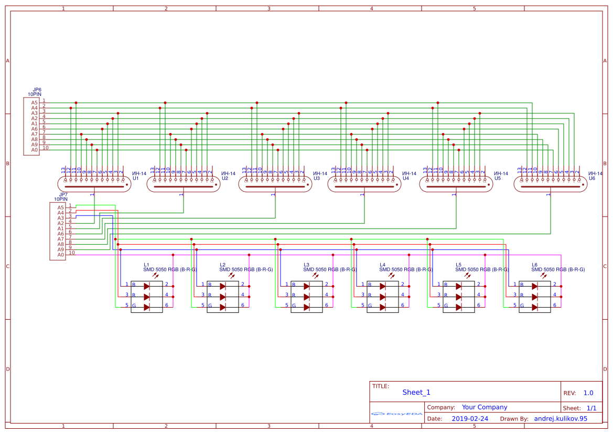Click pin number 10 of JP7
This screenshot has height=434, width=613.
71,253
